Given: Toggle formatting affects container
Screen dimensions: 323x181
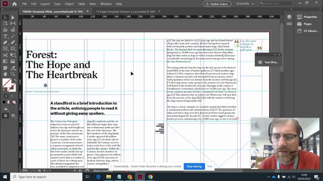Looking at the screenshot, I should pyautogui.click(x=6, y=96).
